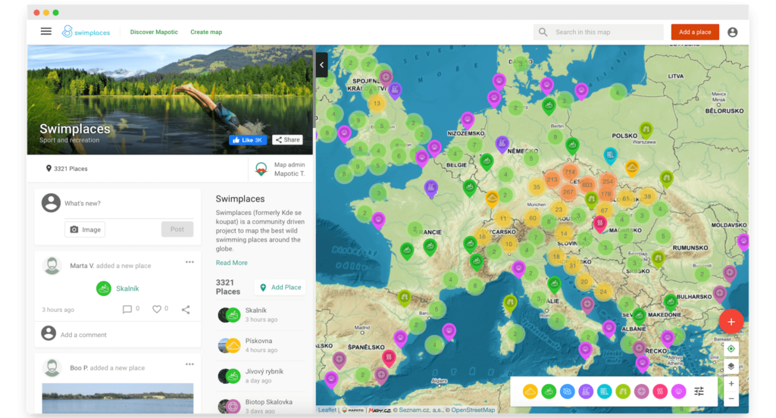Screen dimensions: 776x418
Task: Click the teal dam pin in Poland
Action: coord(610,155)
